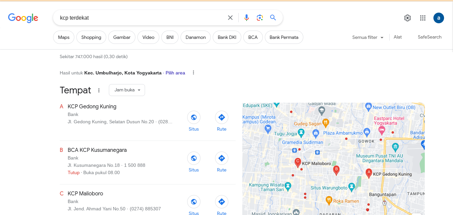Click address Jl. Kusumanegara No.18
The height and width of the screenshot is (215, 453).
click(x=94, y=165)
